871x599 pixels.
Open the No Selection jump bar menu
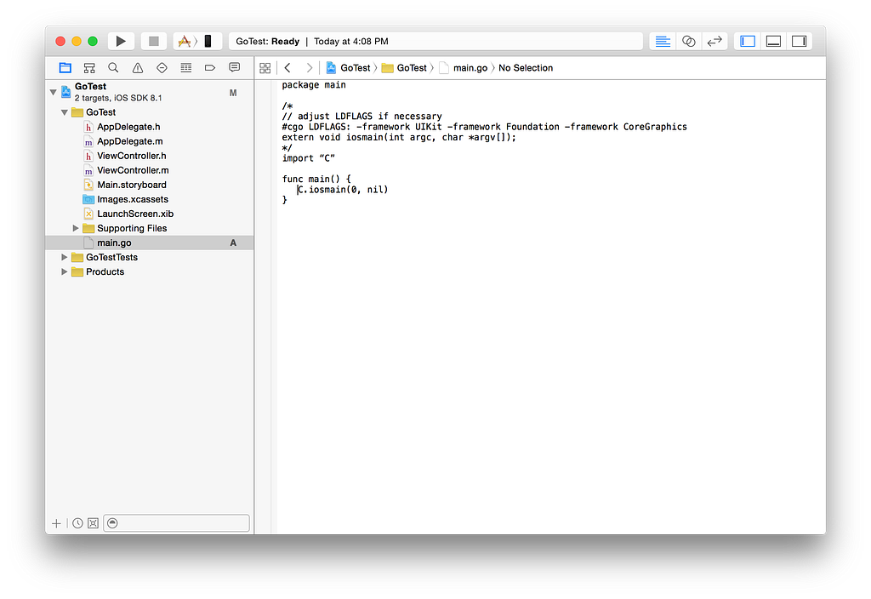[525, 67]
